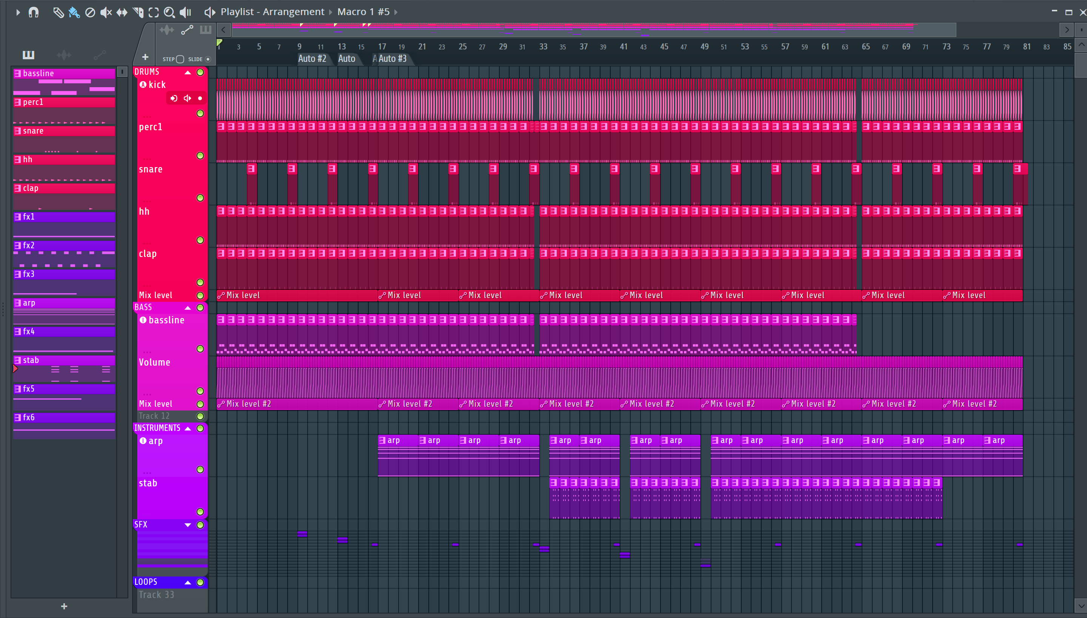The height and width of the screenshot is (618, 1087).
Task: Click the kick track input routing icon
Action: (x=174, y=98)
